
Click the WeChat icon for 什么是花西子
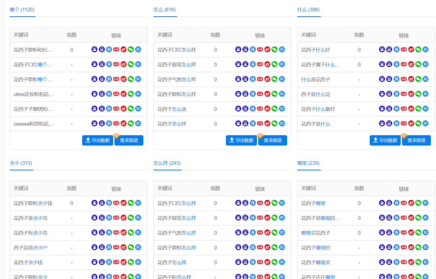(418, 80)
